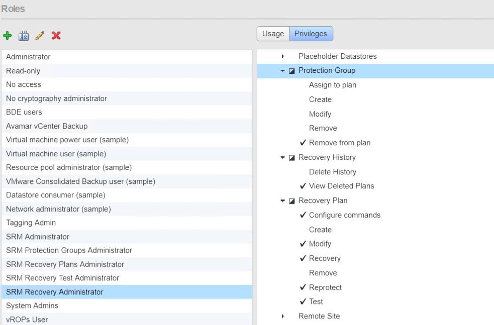Click the Delete History privilege
Screen dimensions: 494x325
[332, 172]
